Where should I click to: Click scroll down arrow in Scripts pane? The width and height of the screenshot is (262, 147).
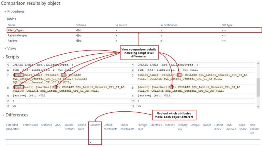tap(258, 107)
